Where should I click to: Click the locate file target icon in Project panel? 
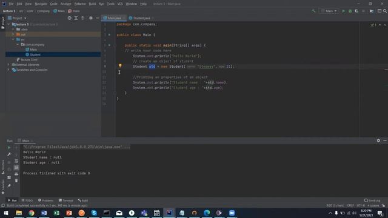tap(70, 18)
